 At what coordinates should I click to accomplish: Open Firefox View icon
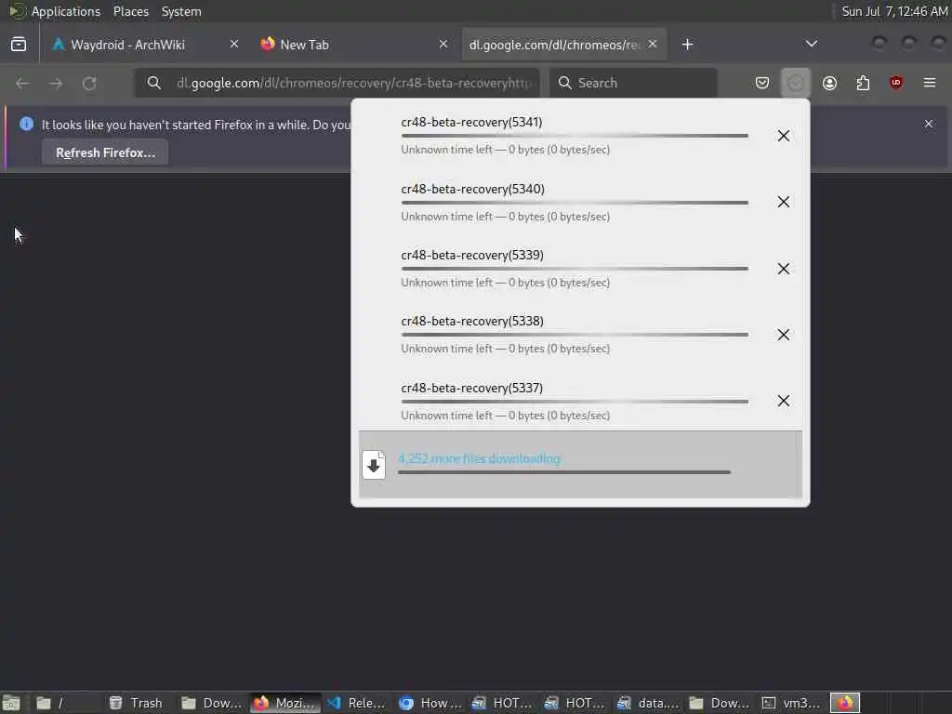point(19,45)
